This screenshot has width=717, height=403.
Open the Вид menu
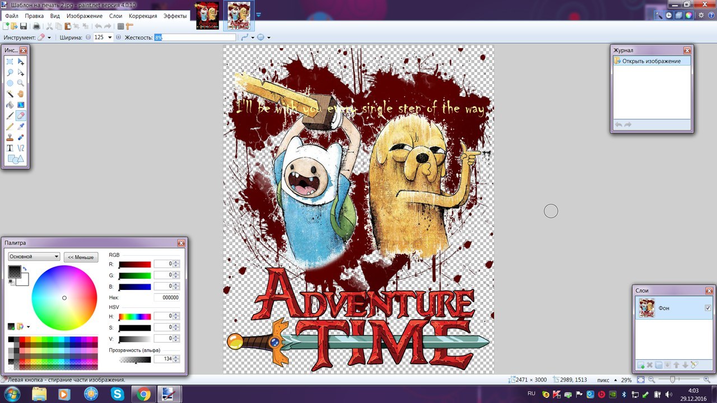55,16
